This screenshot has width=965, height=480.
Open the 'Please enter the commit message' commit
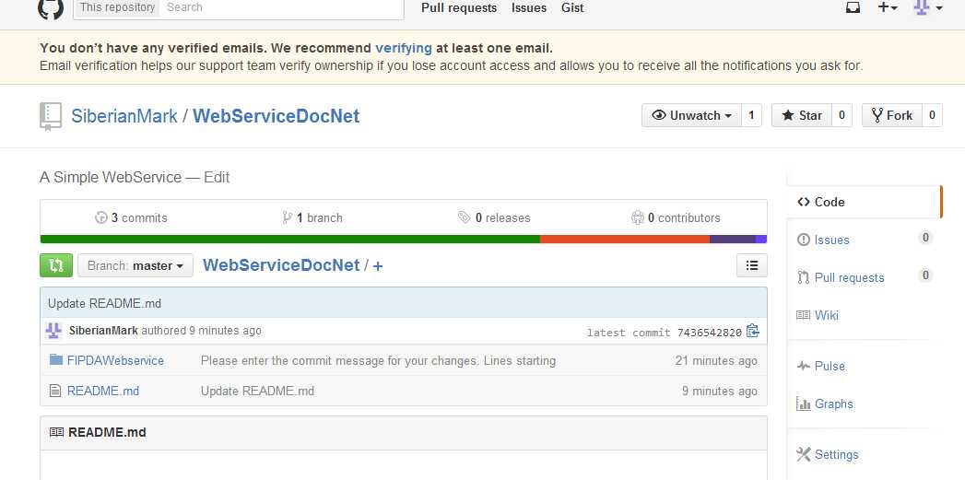[379, 360]
